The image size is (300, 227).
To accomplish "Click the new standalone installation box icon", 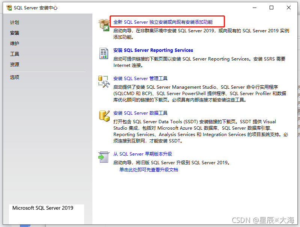I will click(104, 25).
